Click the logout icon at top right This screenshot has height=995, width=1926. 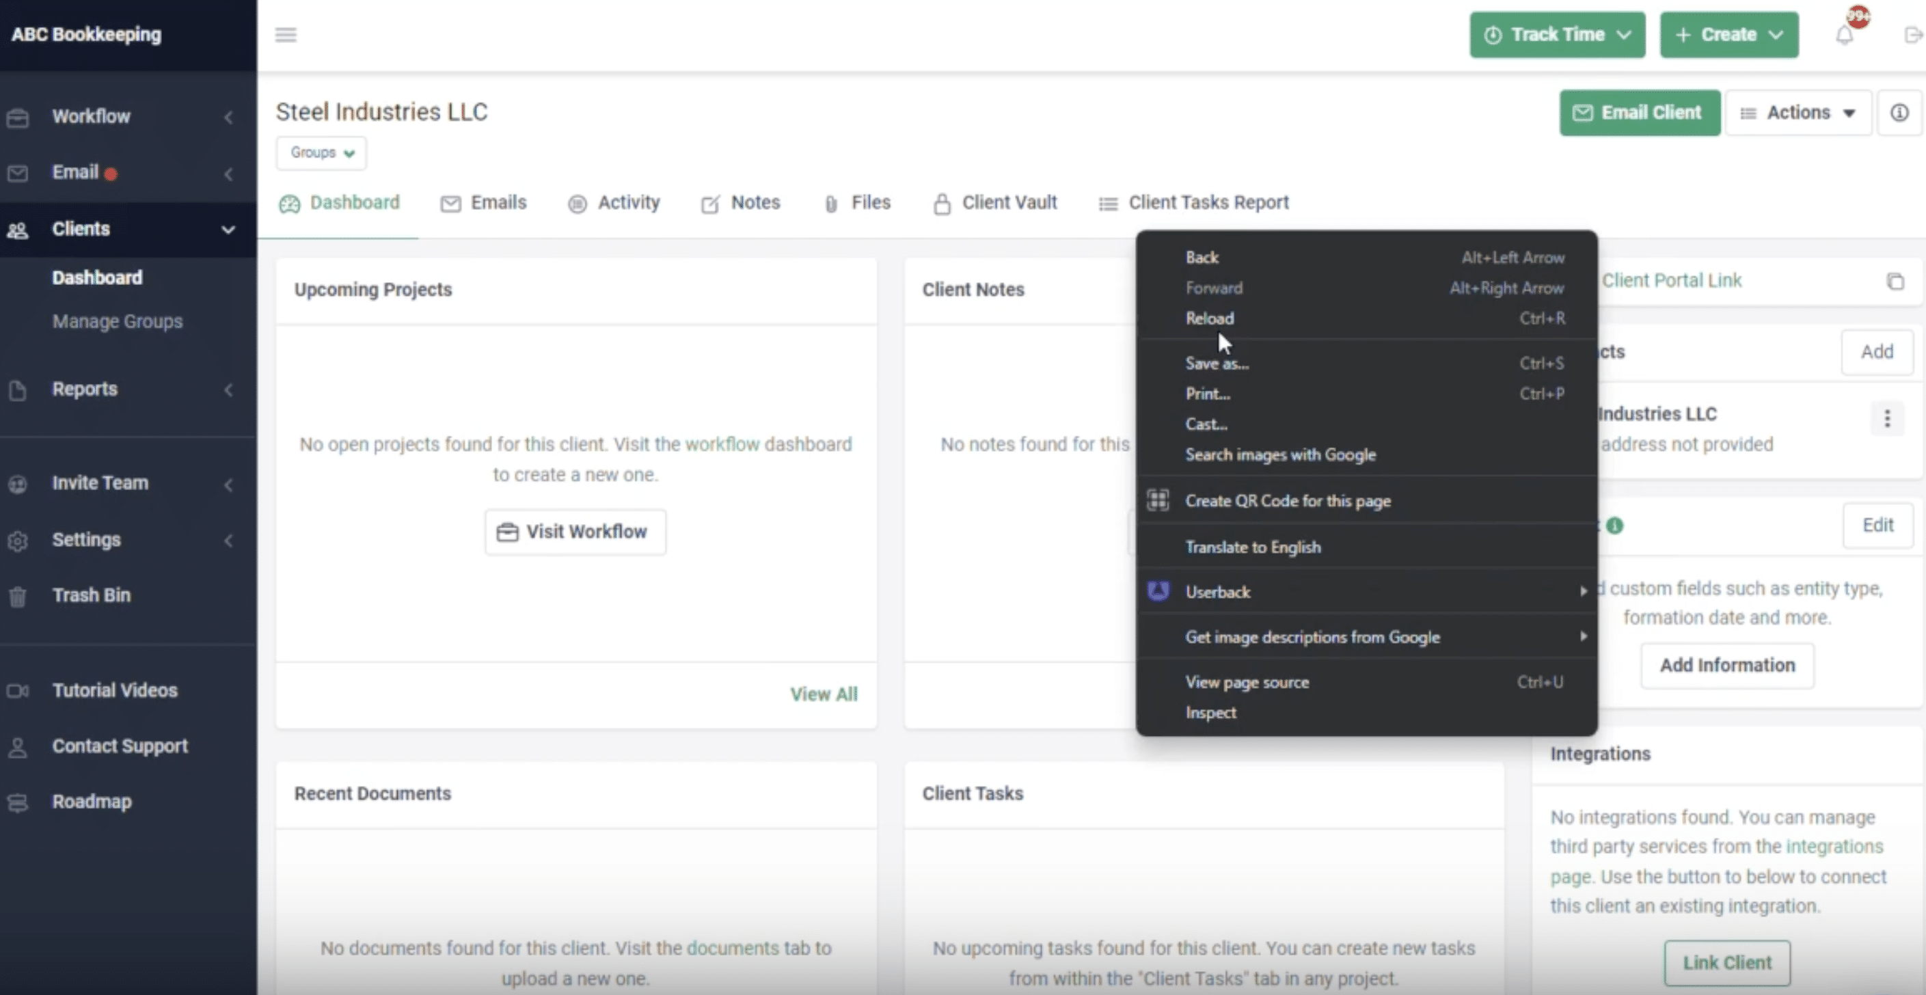[x=1912, y=35]
